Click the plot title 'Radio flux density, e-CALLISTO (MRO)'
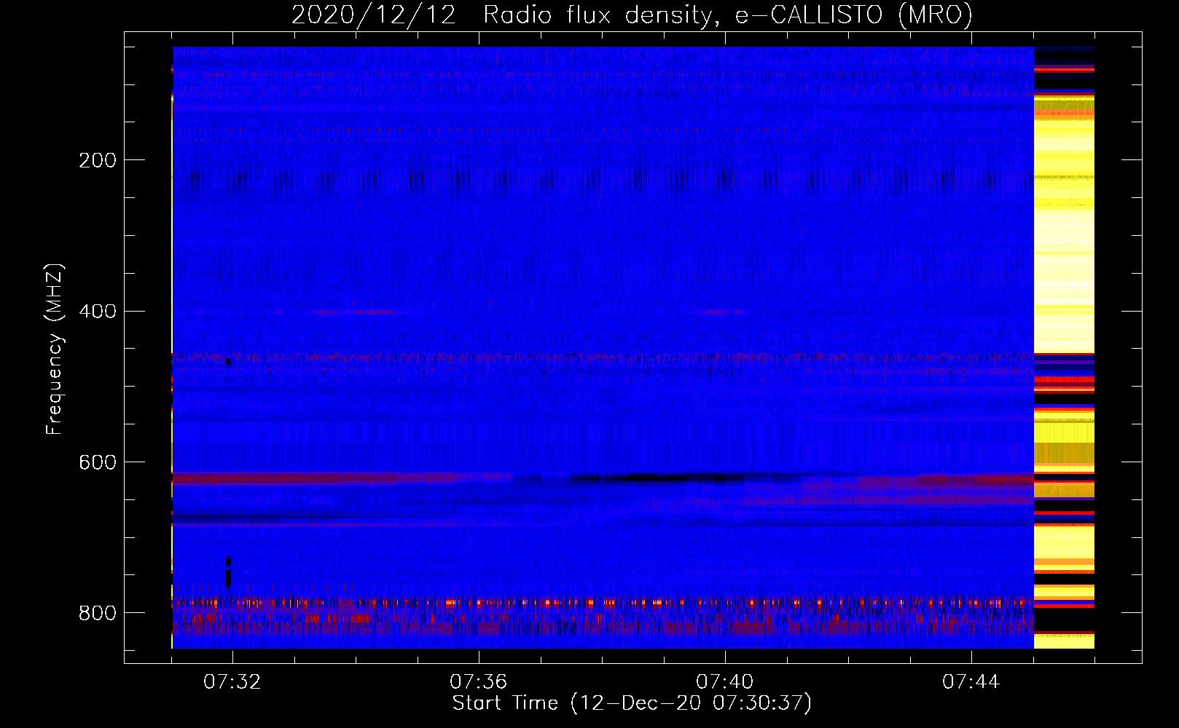 [x=728, y=15]
